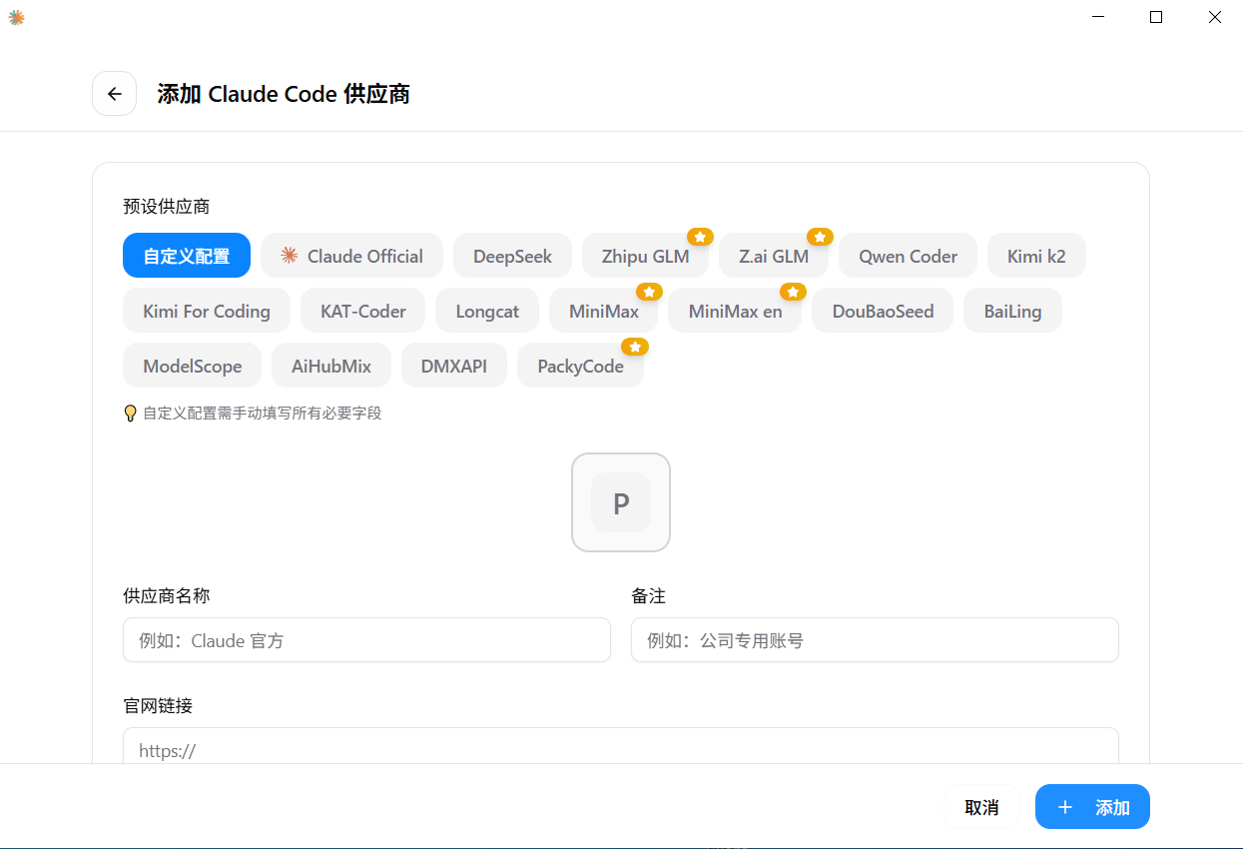Click the star badge on MiniMax
Viewport: 1243px width, 849px height.
click(649, 292)
